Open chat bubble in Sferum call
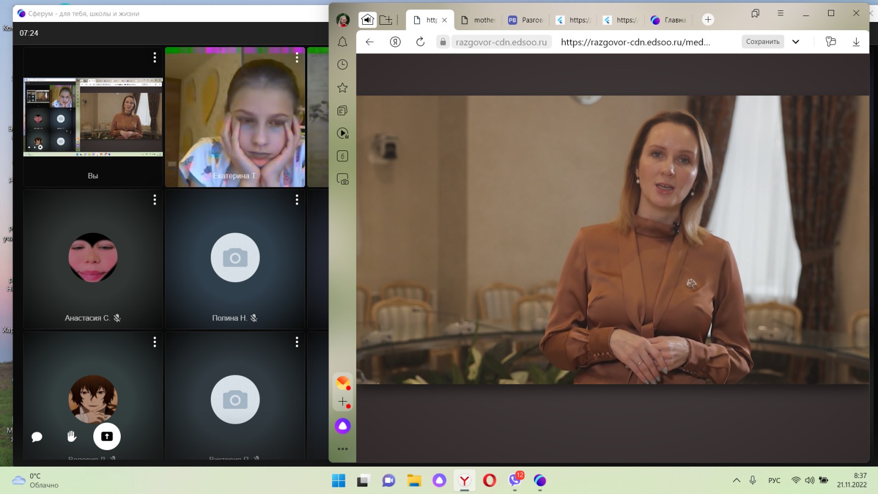This screenshot has width=878, height=494. (x=37, y=437)
